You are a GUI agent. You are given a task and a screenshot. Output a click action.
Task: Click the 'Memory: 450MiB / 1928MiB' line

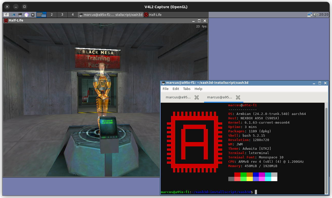[x=253, y=166]
